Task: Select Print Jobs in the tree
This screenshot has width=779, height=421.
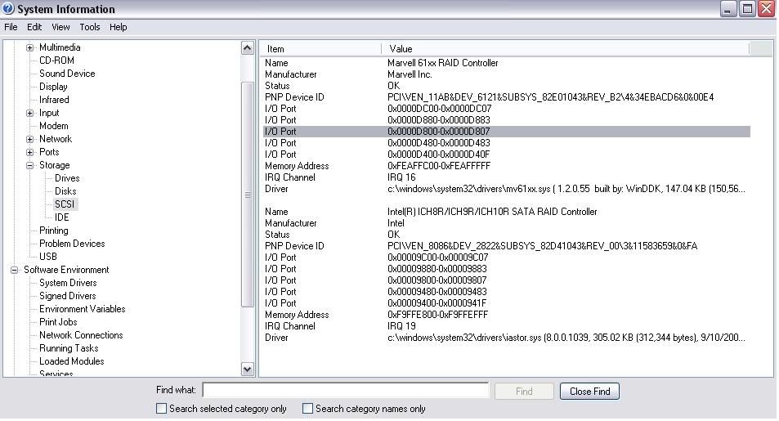Action: click(x=58, y=322)
